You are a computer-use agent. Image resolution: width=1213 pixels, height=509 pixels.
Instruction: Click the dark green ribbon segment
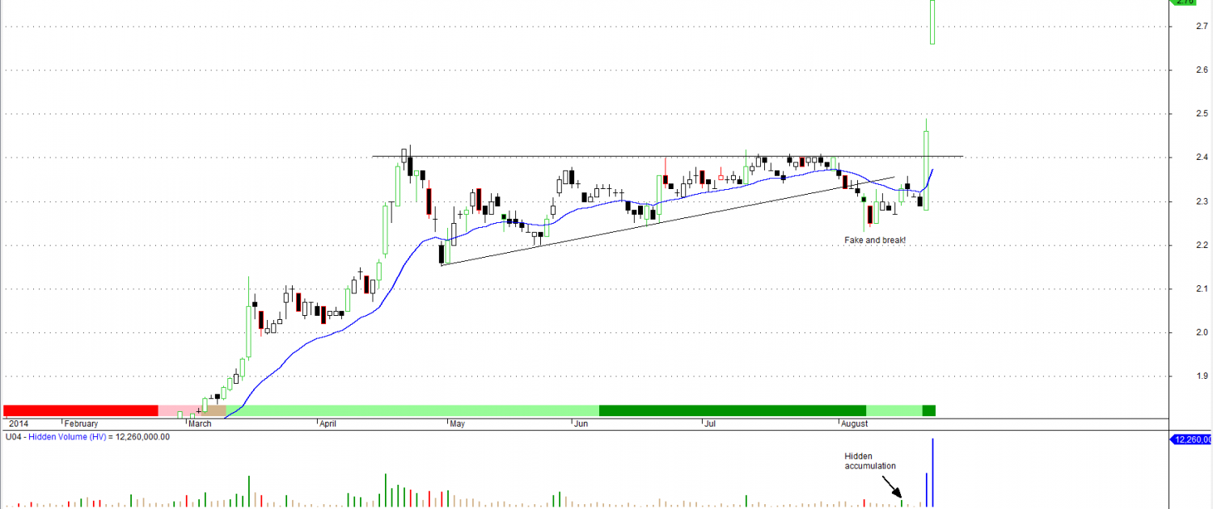tap(732, 410)
